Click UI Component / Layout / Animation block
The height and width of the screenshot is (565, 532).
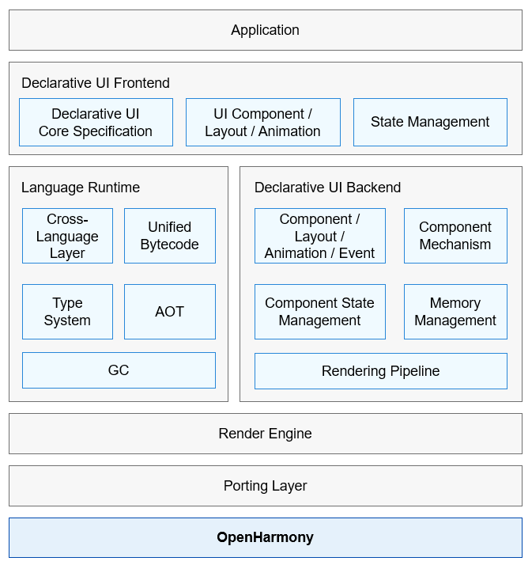(263, 122)
